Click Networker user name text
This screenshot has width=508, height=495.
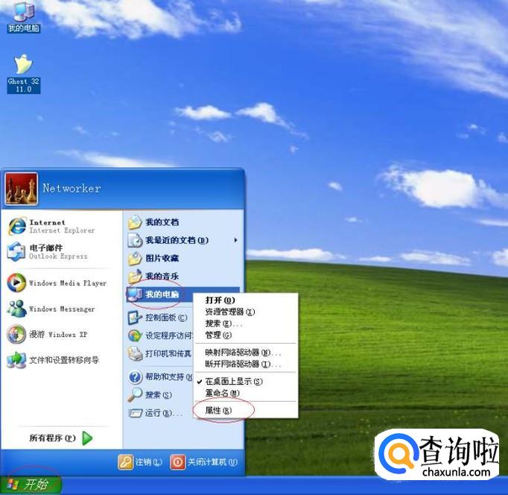pos(72,189)
